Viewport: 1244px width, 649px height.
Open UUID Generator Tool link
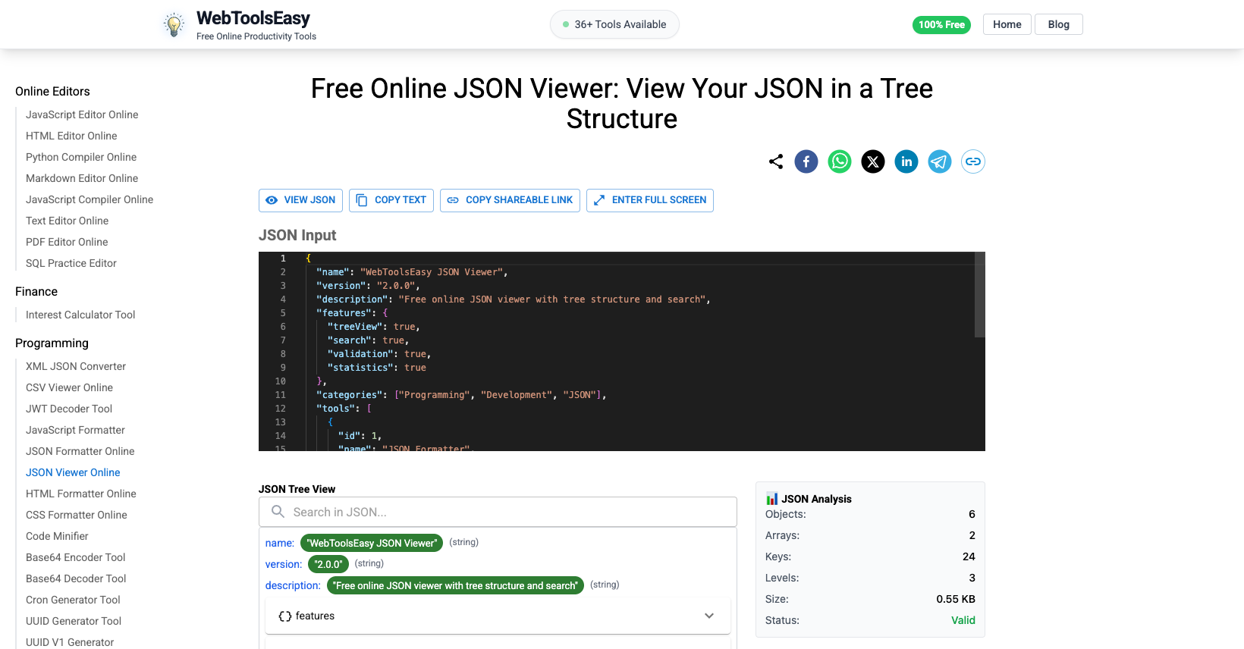tap(74, 621)
